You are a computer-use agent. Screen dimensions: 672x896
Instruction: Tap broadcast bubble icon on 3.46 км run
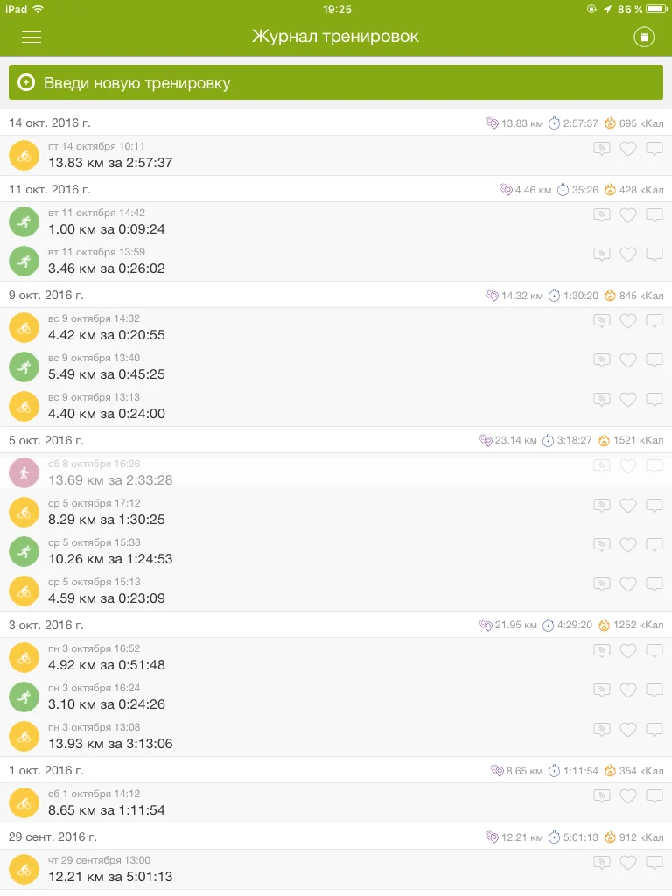click(601, 255)
